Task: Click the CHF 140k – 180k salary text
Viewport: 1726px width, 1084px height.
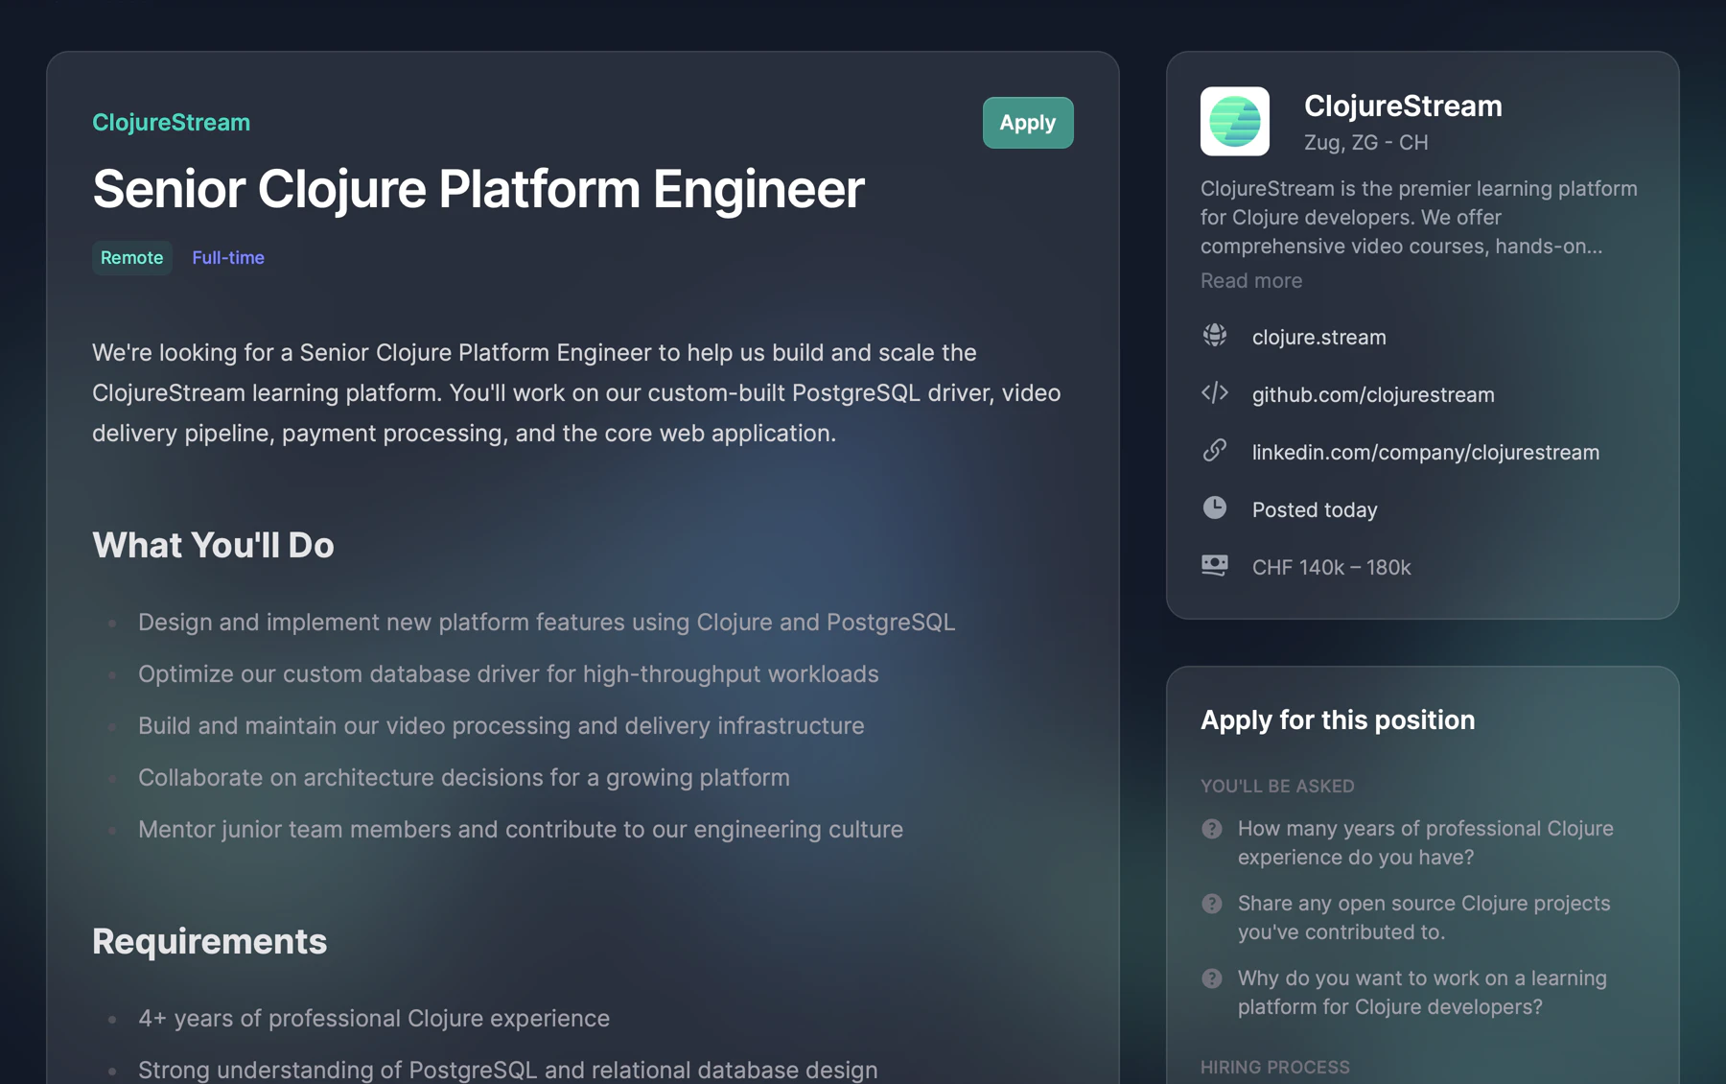Action: tap(1331, 568)
